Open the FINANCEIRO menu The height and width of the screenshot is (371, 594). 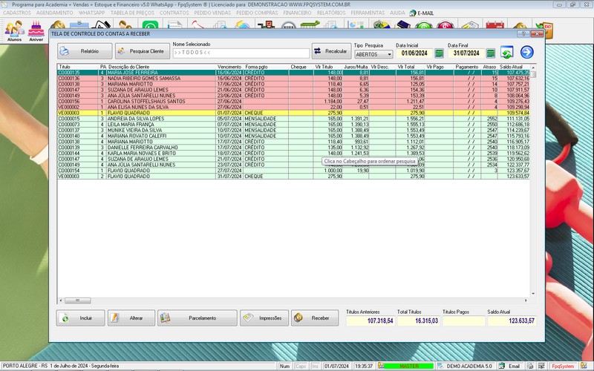click(297, 13)
